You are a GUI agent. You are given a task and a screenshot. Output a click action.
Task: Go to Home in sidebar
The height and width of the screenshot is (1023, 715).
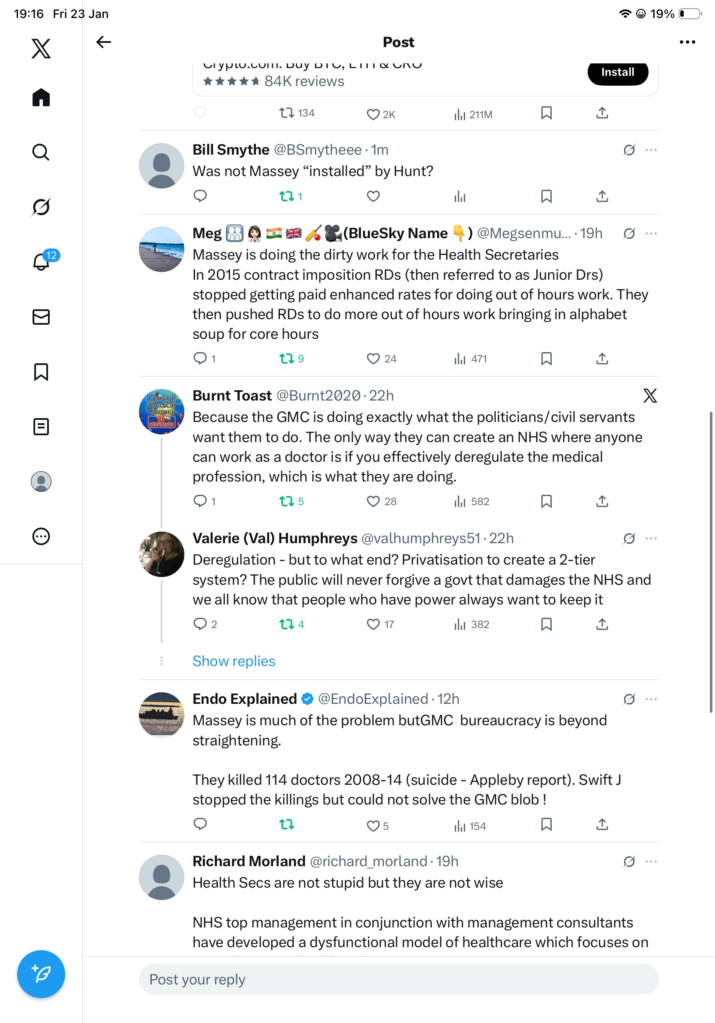coord(41,97)
